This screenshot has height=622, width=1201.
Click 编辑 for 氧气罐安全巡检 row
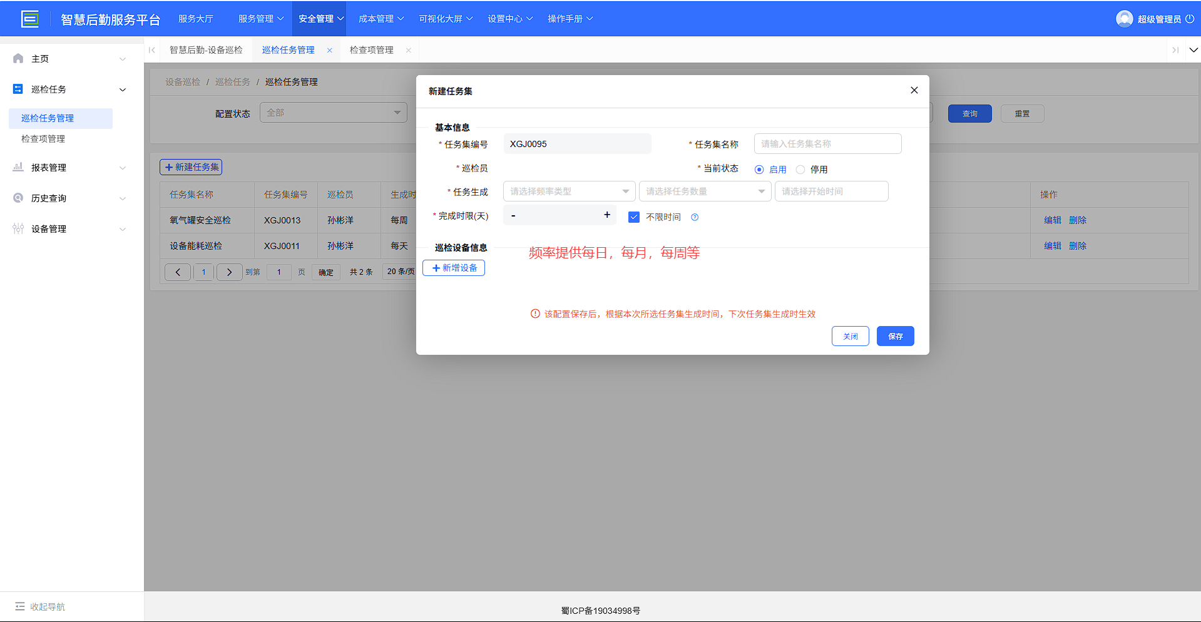[1053, 220]
